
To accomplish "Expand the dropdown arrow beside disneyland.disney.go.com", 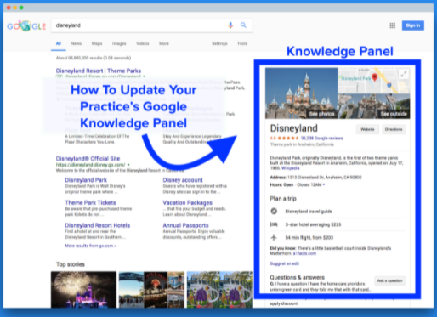I will [x=128, y=165].
